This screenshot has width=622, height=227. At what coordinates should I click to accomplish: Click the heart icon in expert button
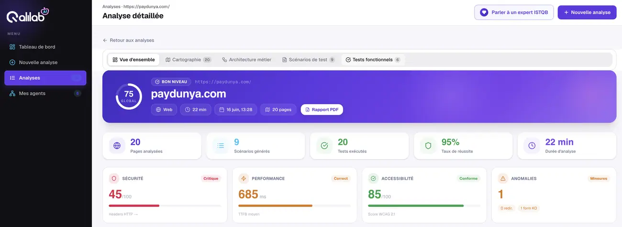click(484, 12)
